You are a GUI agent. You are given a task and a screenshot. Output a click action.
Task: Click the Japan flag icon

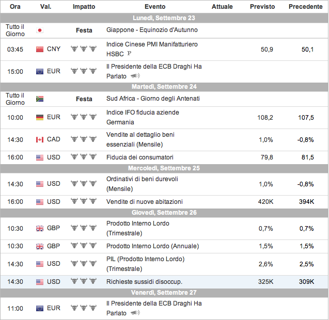[x=40, y=30]
